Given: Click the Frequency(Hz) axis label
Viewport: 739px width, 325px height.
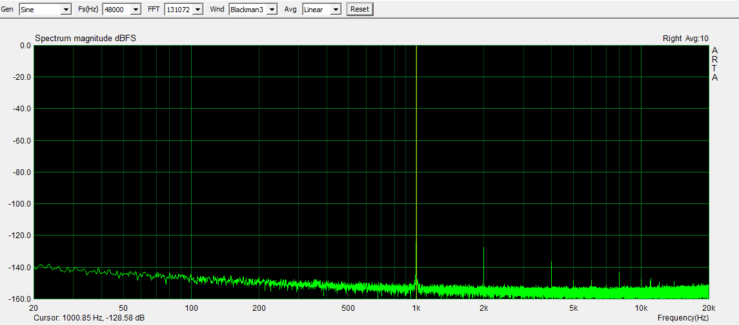Looking at the screenshot, I should pyautogui.click(x=683, y=318).
